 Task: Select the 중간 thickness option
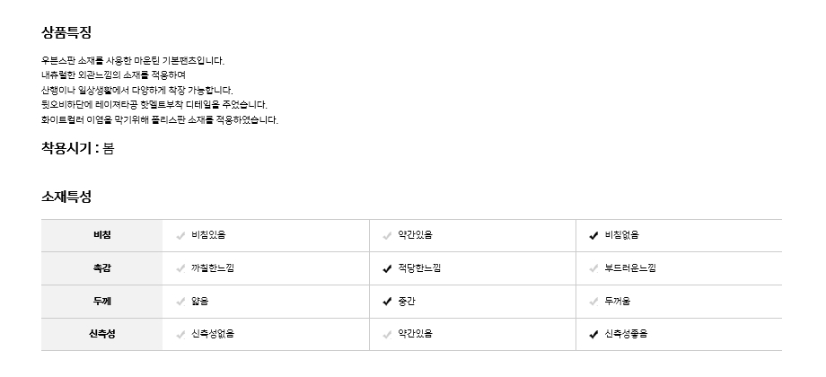tap(408, 301)
